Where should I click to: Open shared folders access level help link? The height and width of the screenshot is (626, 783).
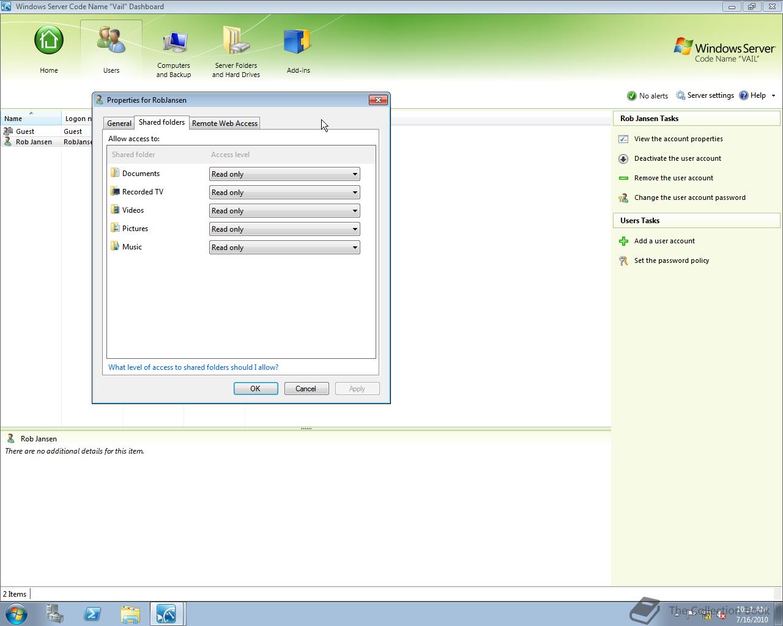(x=193, y=367)
